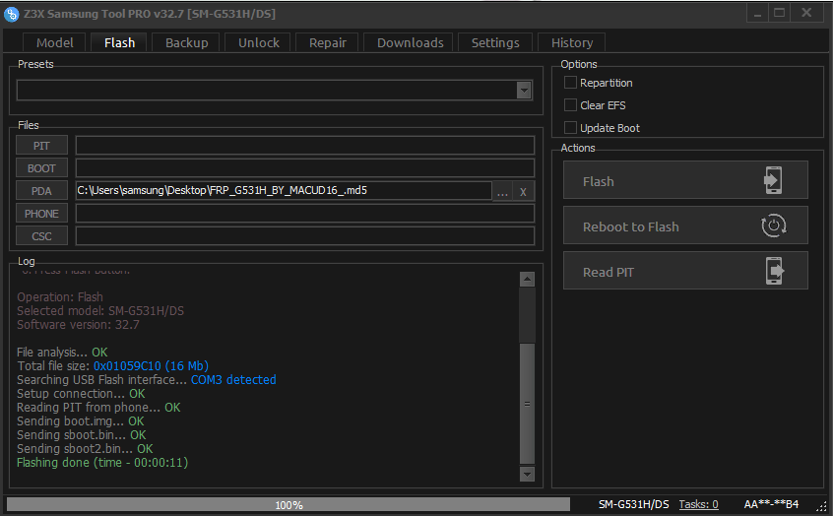Switch to the Model tab
833x516 pixels.
55,42
